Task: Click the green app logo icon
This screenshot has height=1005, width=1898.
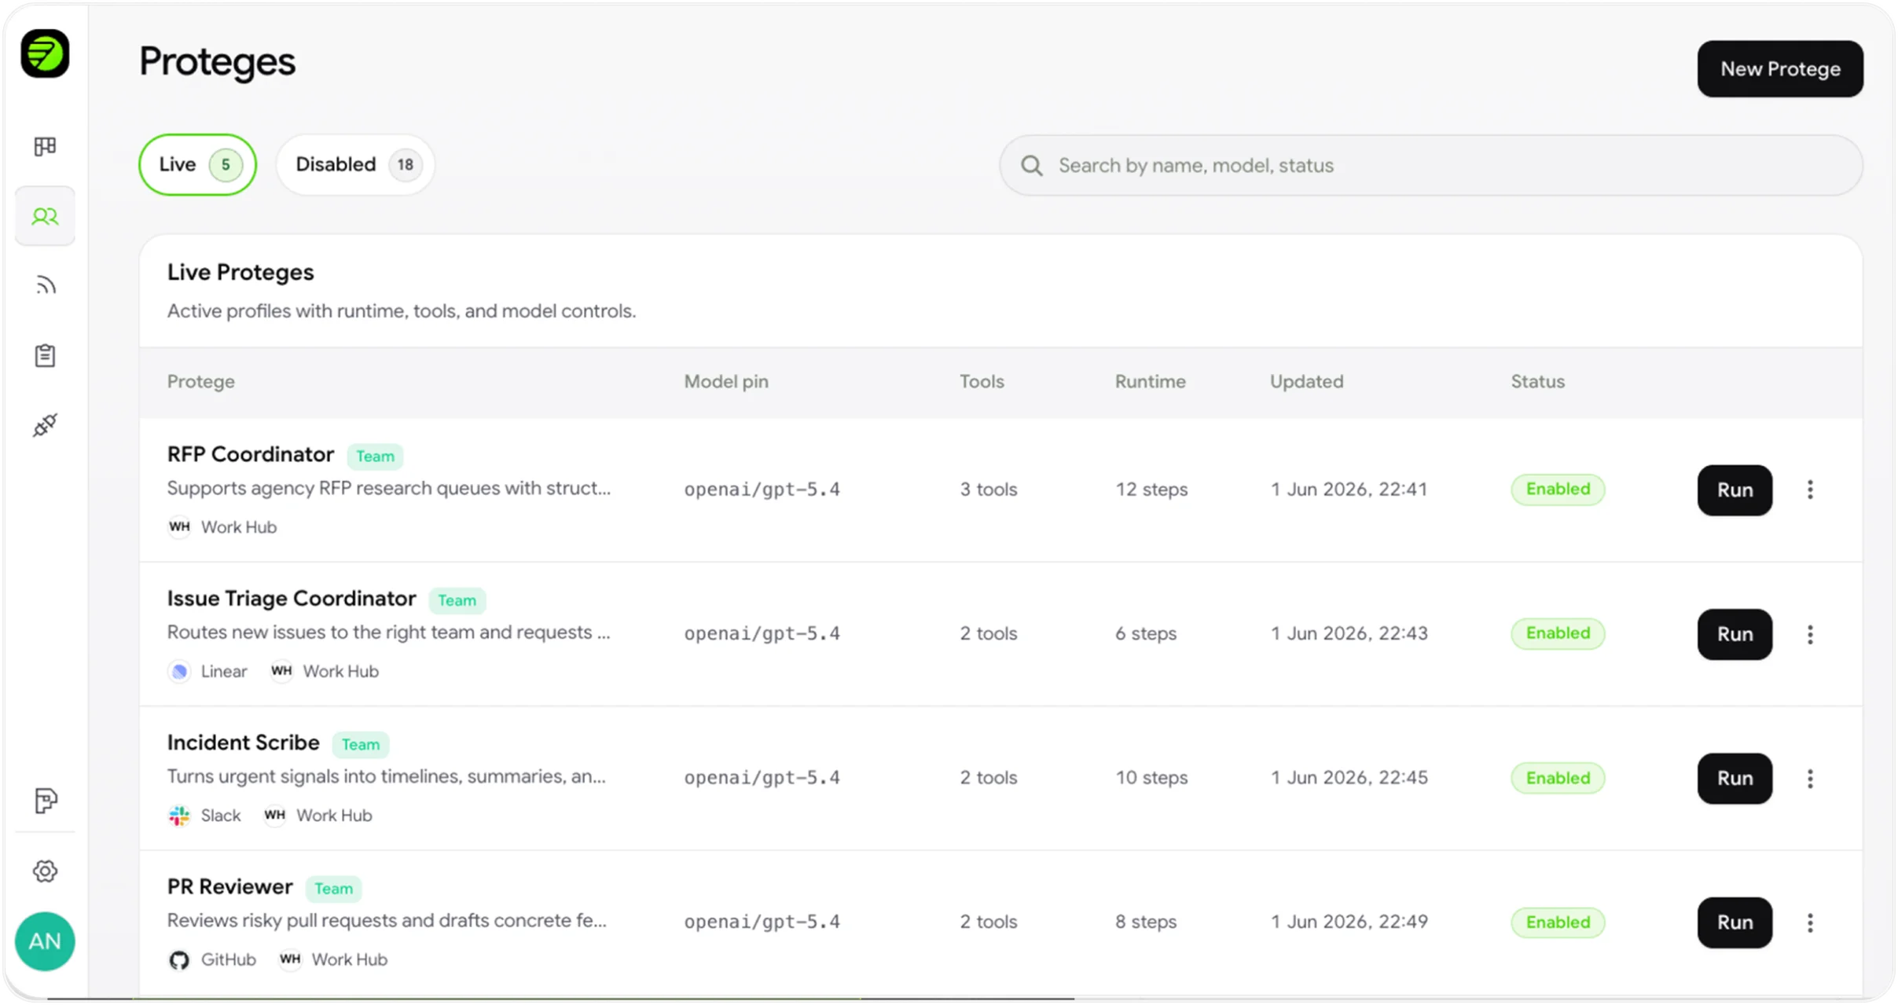Action: pyautogui.click(x=45, y=54)
